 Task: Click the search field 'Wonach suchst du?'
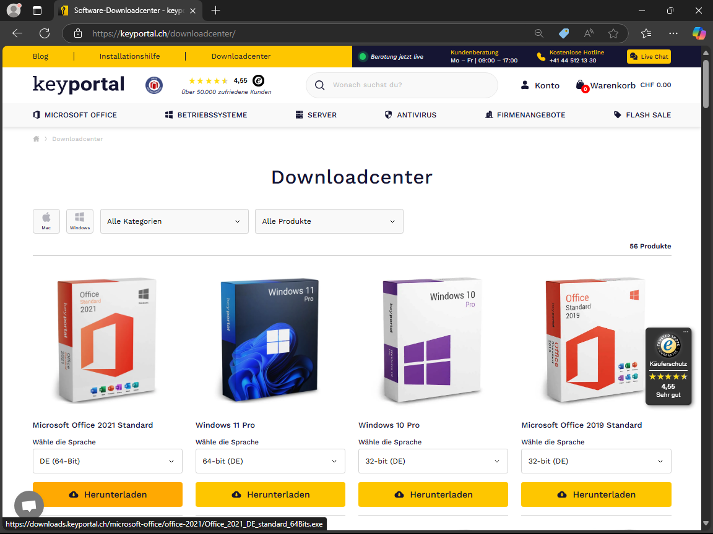pos(408,85)
